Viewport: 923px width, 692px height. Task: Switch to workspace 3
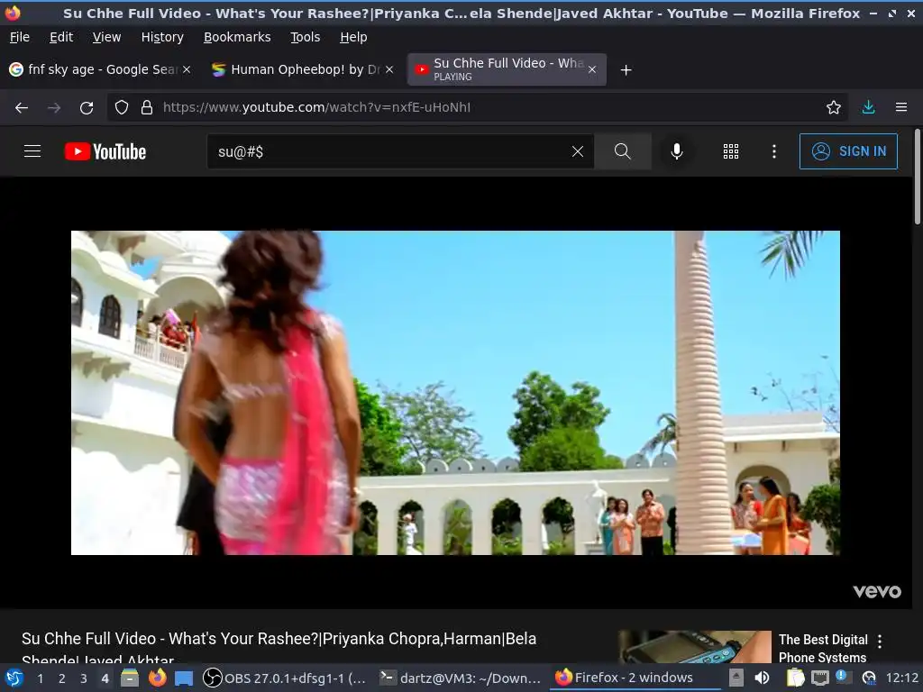coord(84,678)
